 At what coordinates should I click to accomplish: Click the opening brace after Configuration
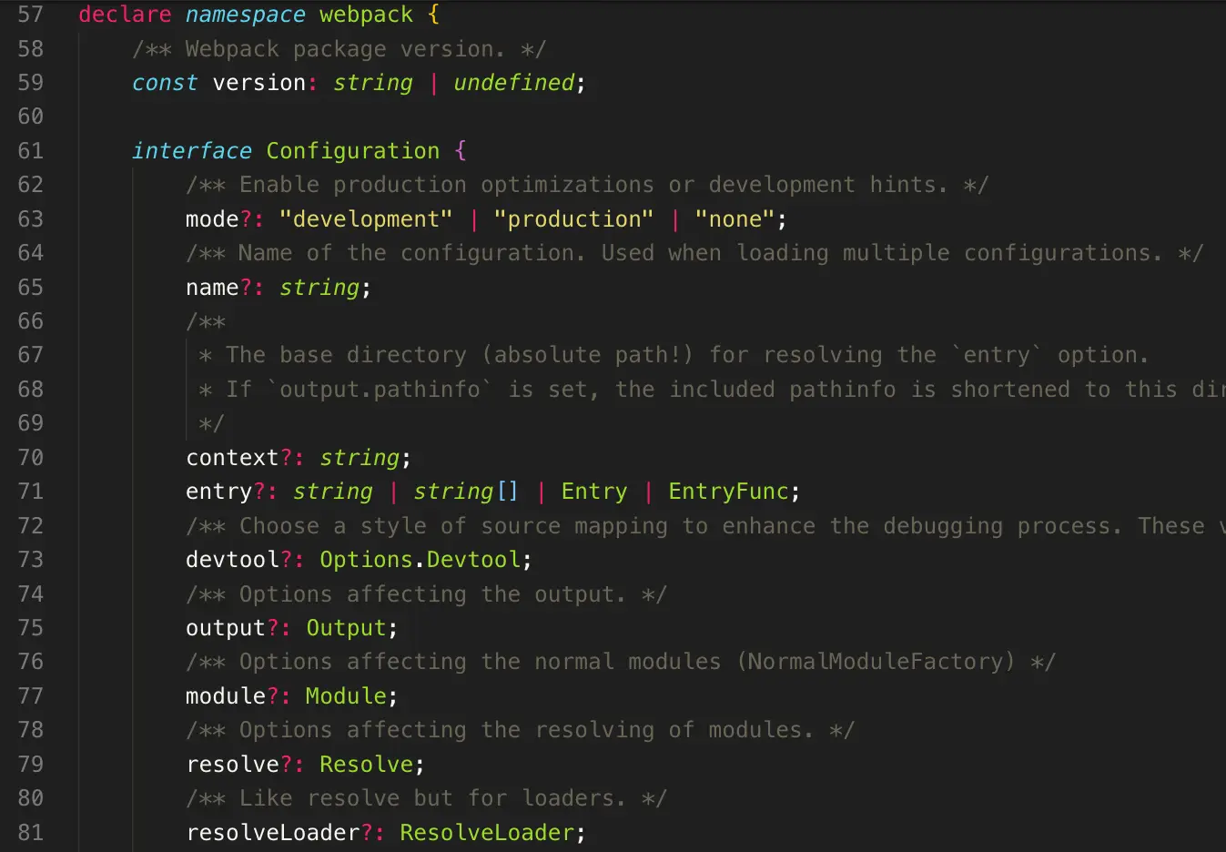[461, 151]
